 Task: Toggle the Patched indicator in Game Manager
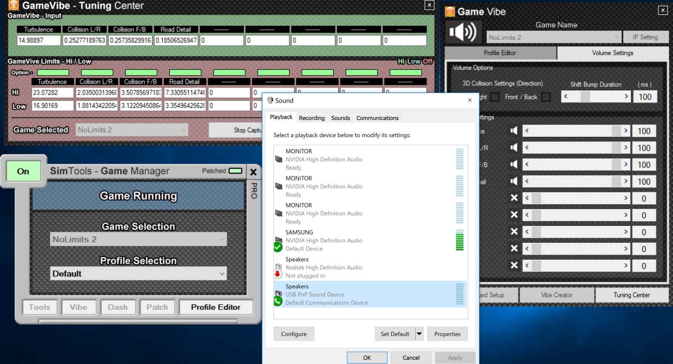tap(236, 171)
